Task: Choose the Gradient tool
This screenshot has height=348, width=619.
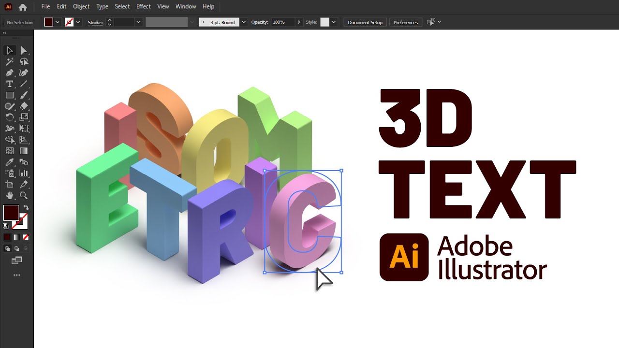Action: [x=24, y=151]
